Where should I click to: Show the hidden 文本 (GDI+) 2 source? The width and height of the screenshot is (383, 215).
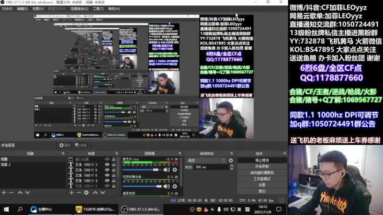(107, 186)
